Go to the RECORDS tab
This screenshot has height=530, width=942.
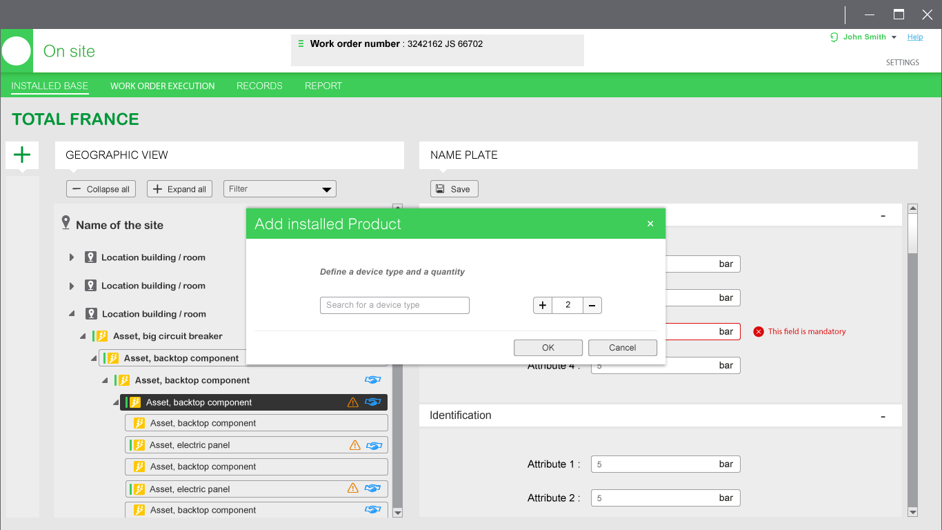[x=259, y=86]
